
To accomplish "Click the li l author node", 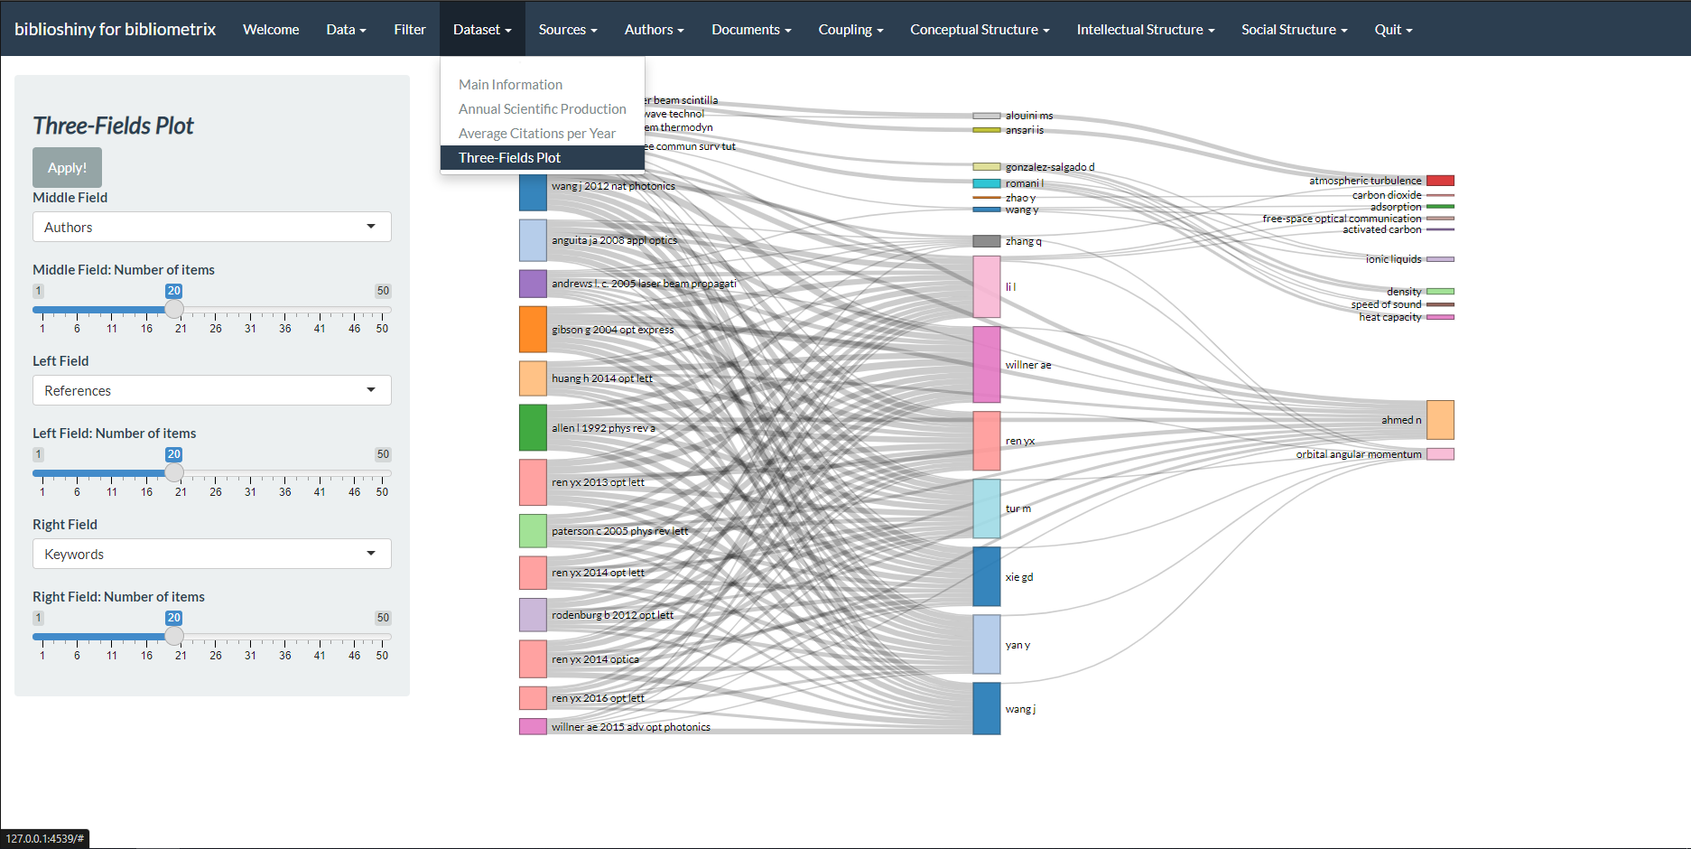I will coord(987,286).
